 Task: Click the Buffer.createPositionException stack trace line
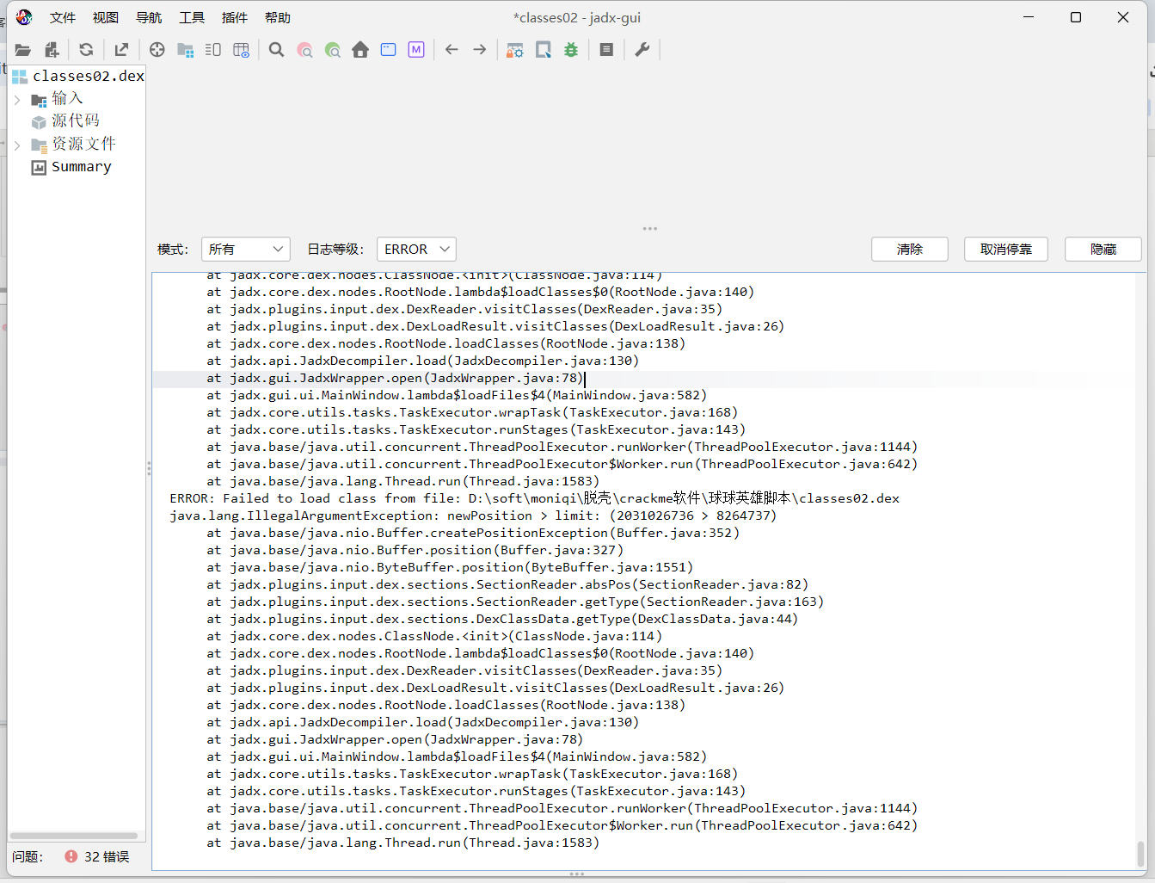coord(473,533)
